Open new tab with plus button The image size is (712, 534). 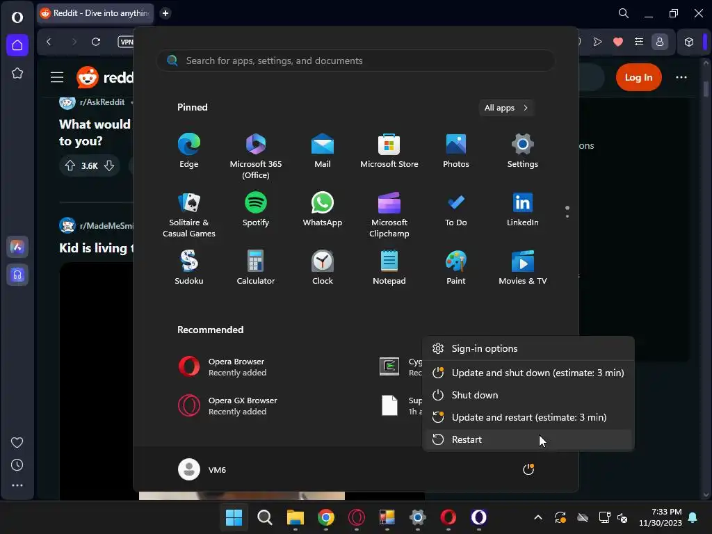165,13
